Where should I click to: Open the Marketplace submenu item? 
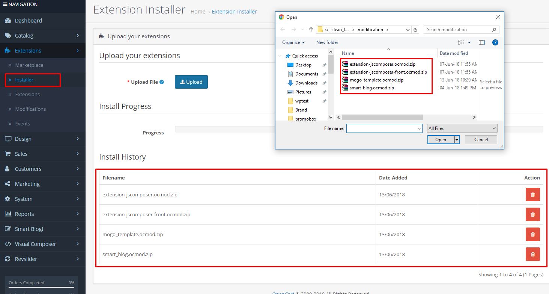[29, 65]
